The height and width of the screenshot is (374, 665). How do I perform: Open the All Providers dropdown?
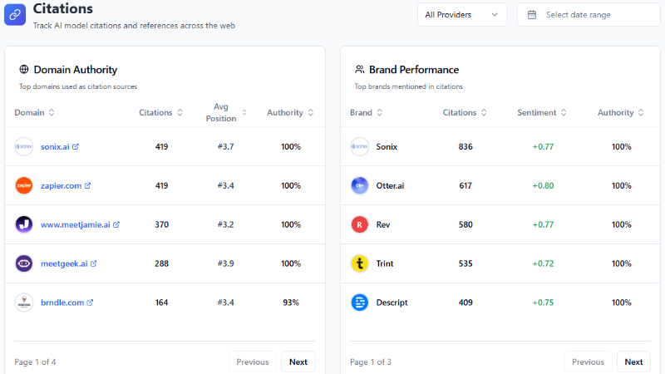click(461, 14)
